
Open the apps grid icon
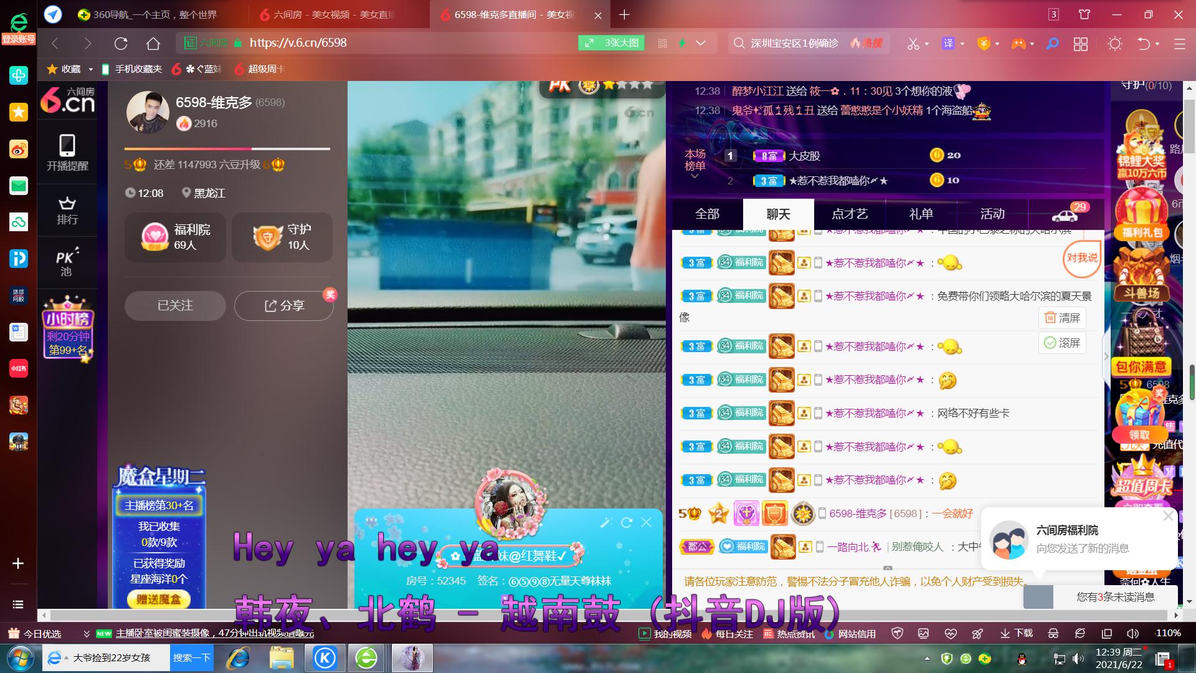[x=1081, y=44]
